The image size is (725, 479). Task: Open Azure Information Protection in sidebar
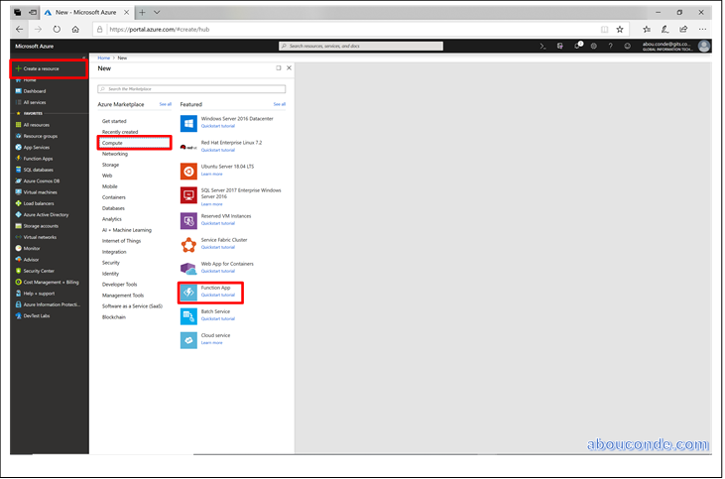point(52,304)
